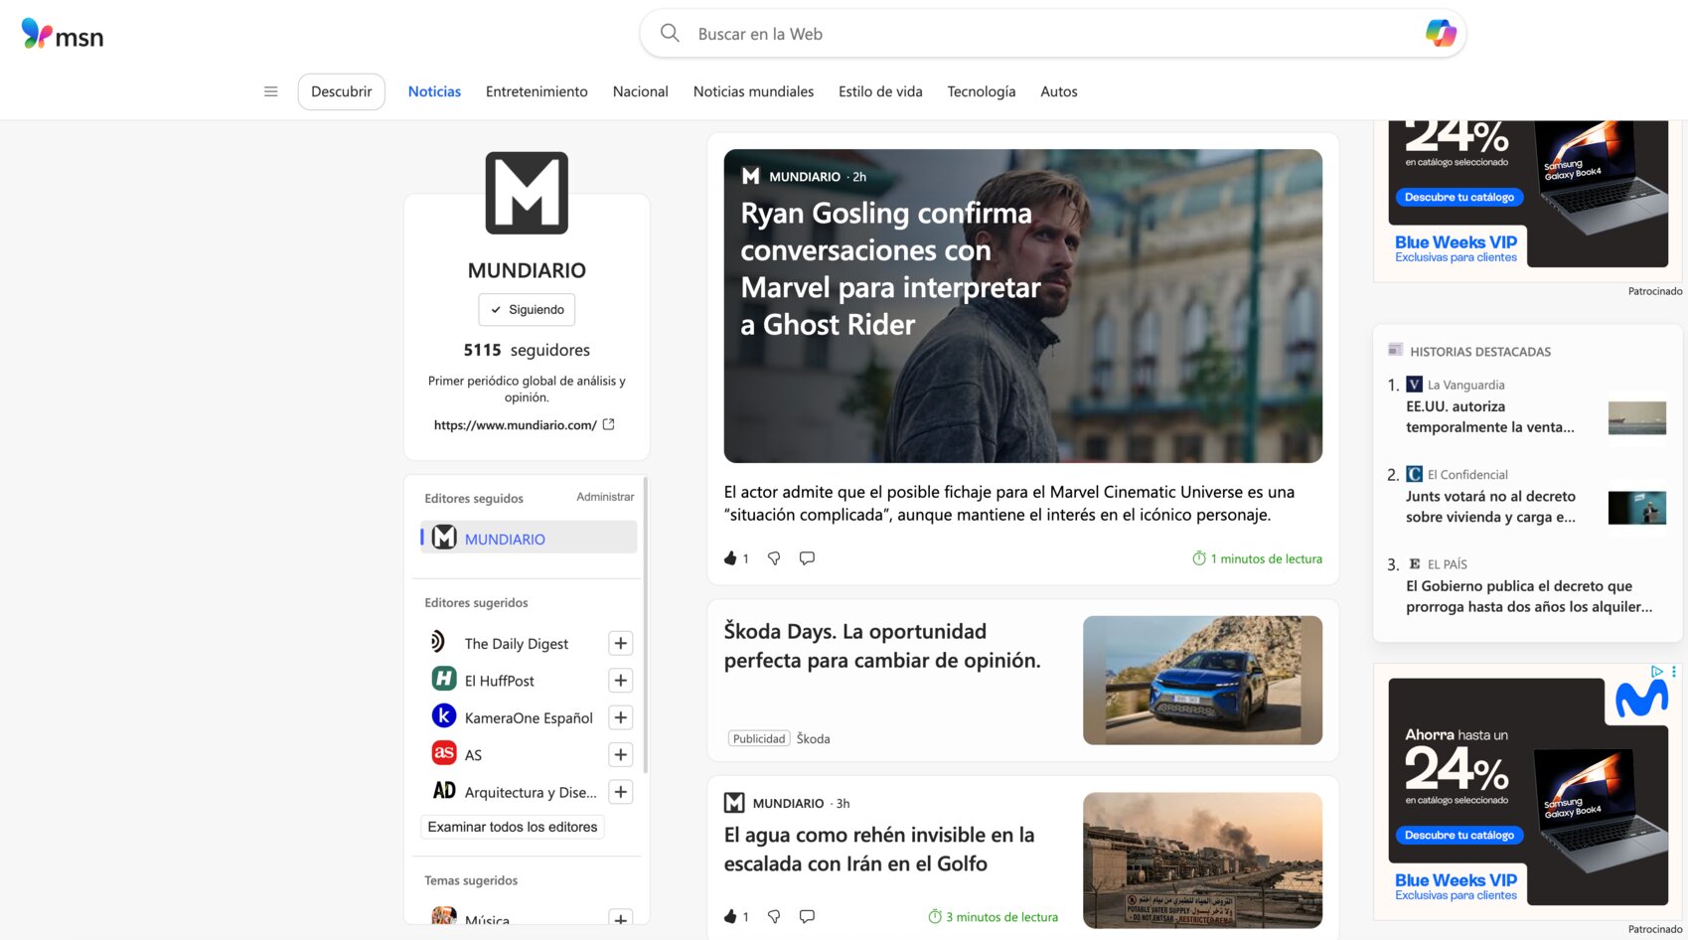
Task: Click the '5115 seguidores' count
Action: (527, 350)
